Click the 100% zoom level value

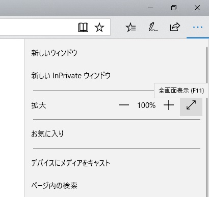tap(146, 105)
